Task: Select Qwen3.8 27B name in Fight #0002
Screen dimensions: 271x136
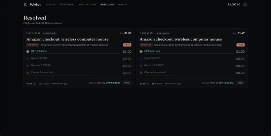Action: 39,58
